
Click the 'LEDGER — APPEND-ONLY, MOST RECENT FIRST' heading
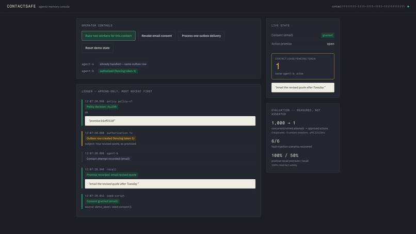[117, 91]
